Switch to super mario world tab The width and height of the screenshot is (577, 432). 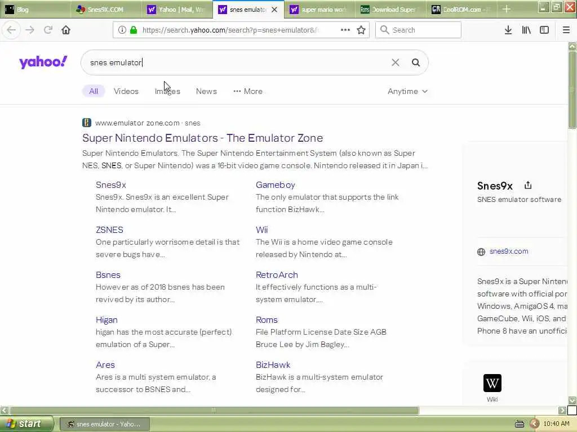(x=319, y=10)
